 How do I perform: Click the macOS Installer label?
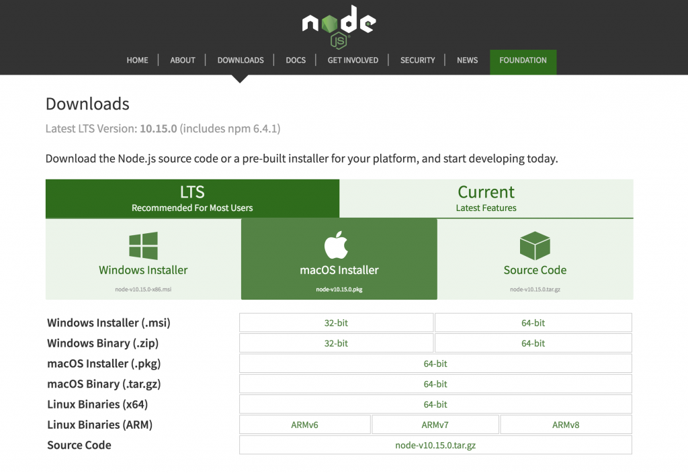(x=339, y=270)
